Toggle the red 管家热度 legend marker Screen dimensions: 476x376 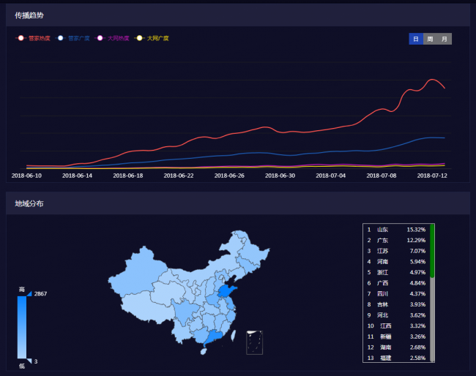[21, 38]
